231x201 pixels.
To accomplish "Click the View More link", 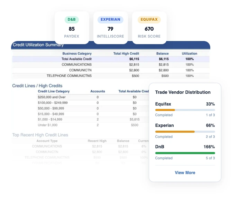I will [x=185, y=173].
